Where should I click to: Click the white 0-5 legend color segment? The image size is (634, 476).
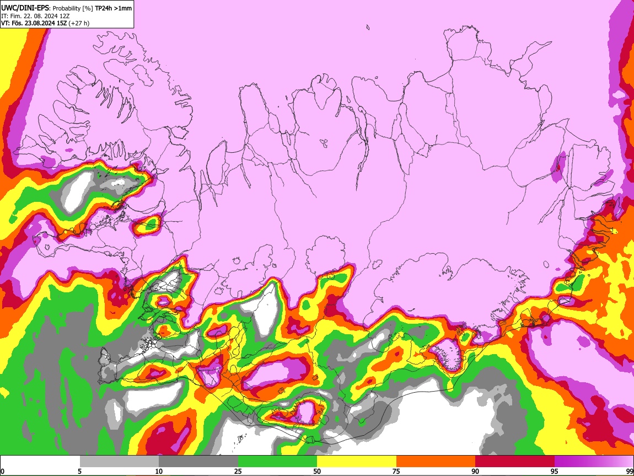point(40,462)
